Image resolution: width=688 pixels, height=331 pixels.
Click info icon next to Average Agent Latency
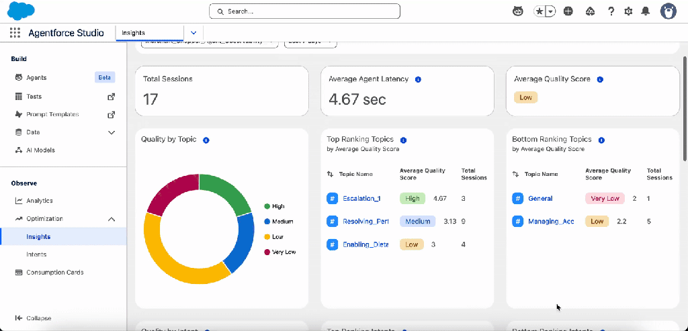pyautogui.click(x=418, y=79)
